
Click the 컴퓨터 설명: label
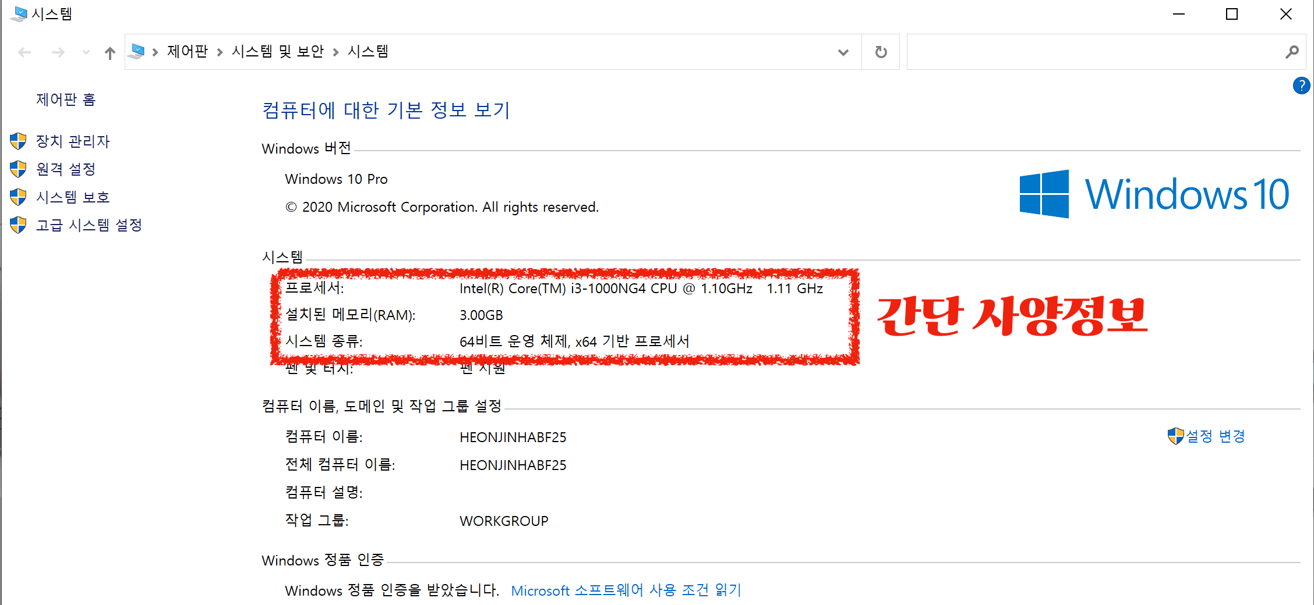pyautogui.click(x=324, y=492)
